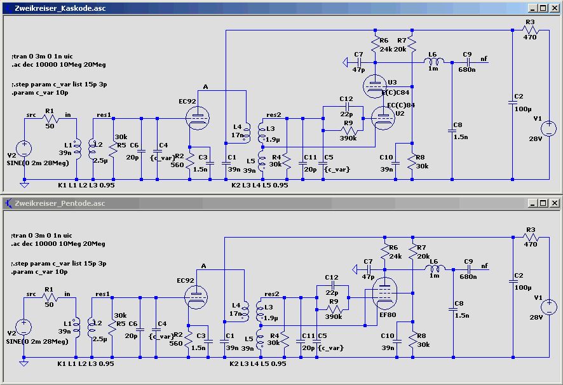Click the EF80 pentode symbol
This screenshot has width=563, height=385.
pos(384,294)
